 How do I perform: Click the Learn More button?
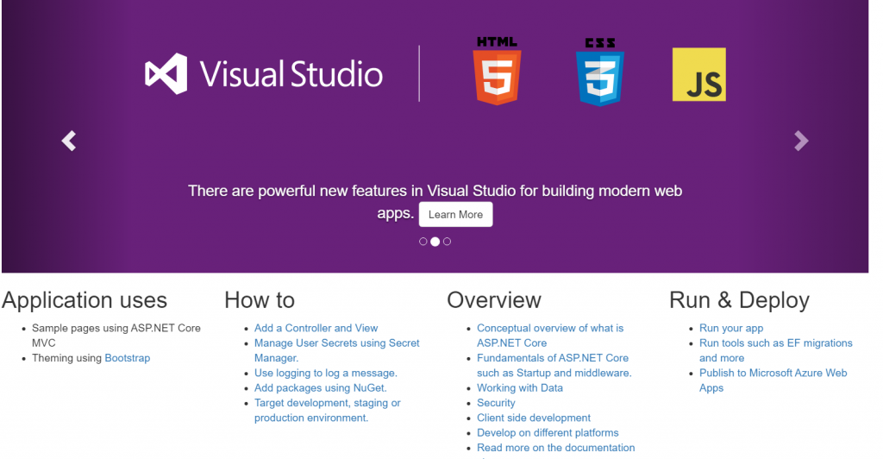[x=455, y=215]
